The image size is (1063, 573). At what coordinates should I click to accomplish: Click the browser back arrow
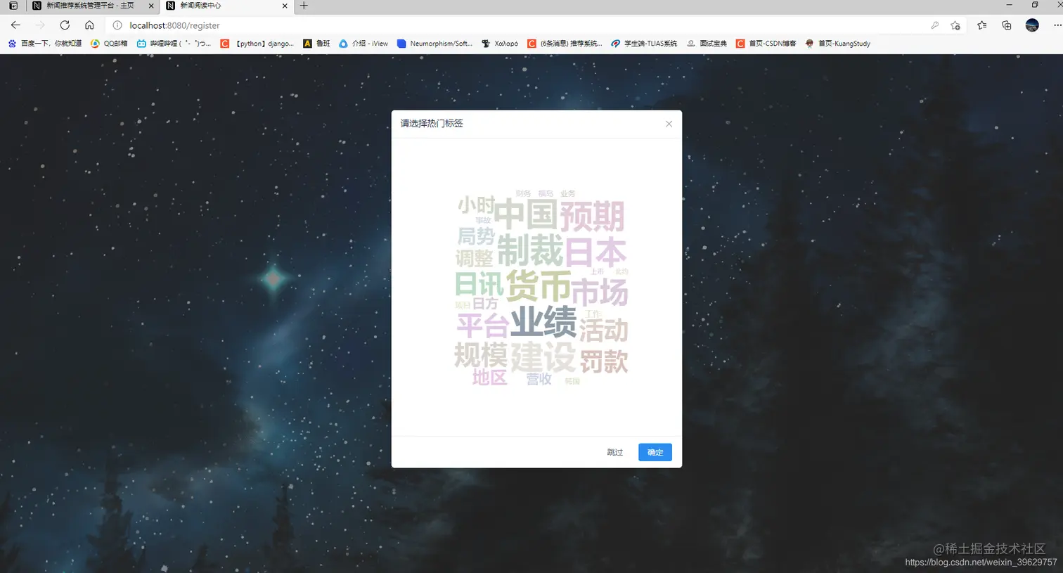point(15,25)
